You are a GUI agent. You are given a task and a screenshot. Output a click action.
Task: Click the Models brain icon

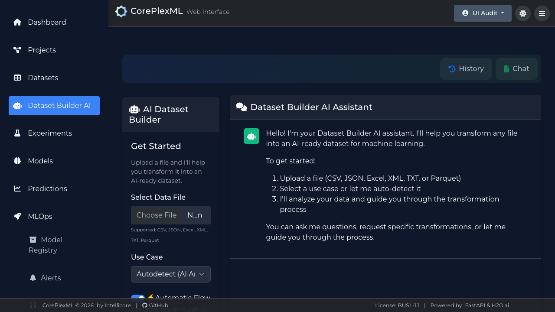(17, 161)
